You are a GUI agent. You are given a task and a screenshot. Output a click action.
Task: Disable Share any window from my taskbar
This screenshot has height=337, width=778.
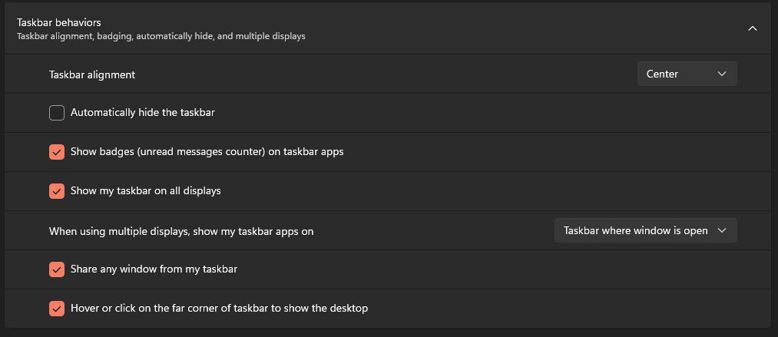tap(57, 269)
